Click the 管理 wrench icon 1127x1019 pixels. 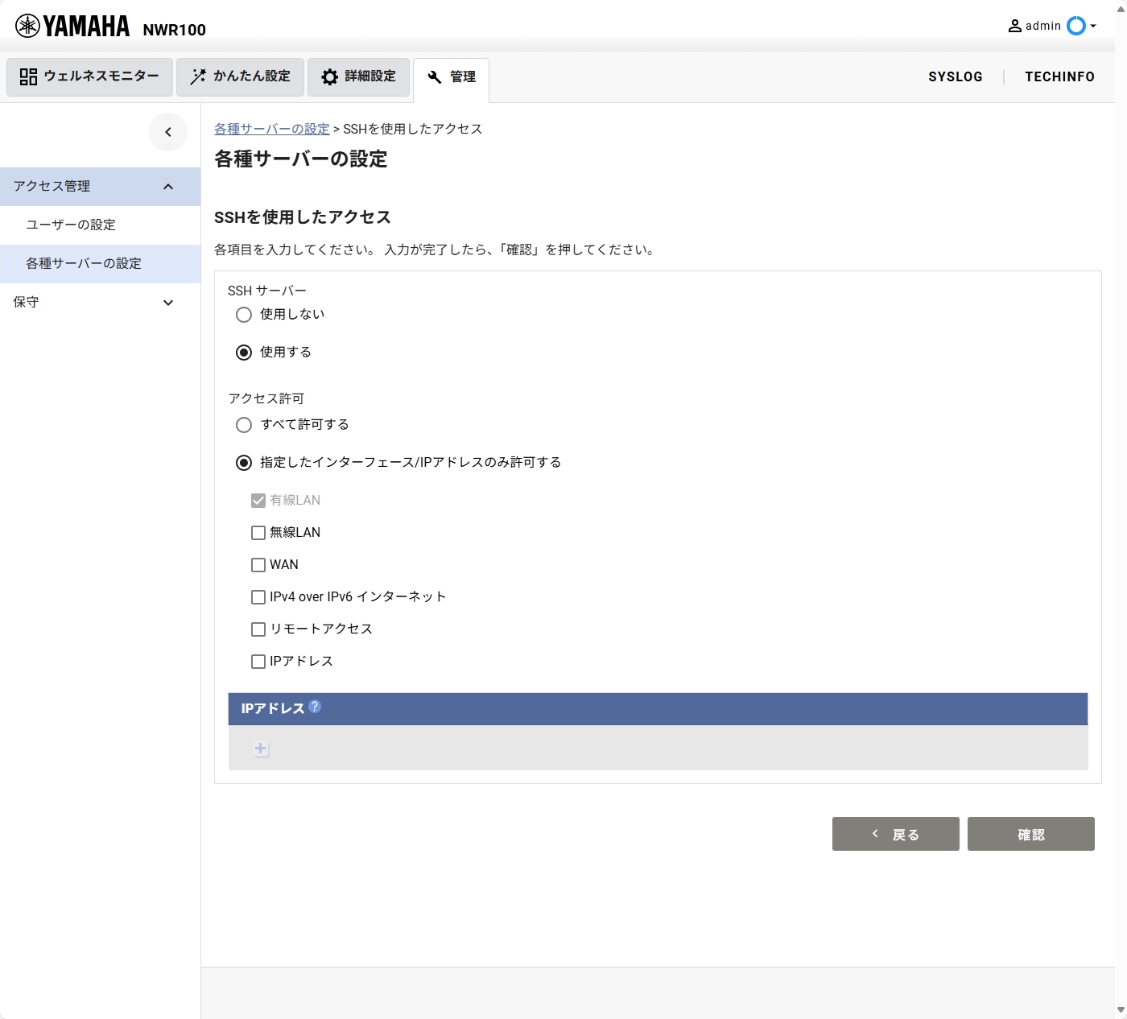[434, 78]
